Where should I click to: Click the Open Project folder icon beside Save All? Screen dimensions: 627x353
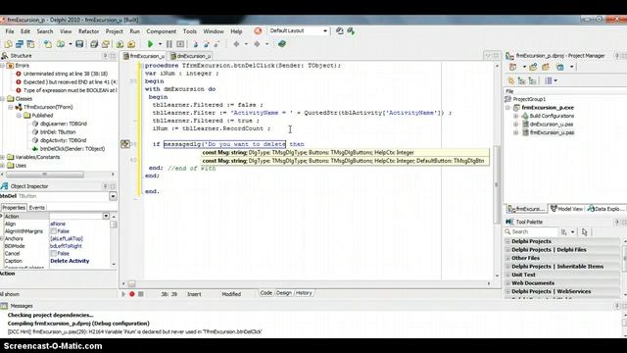[106, 44]
